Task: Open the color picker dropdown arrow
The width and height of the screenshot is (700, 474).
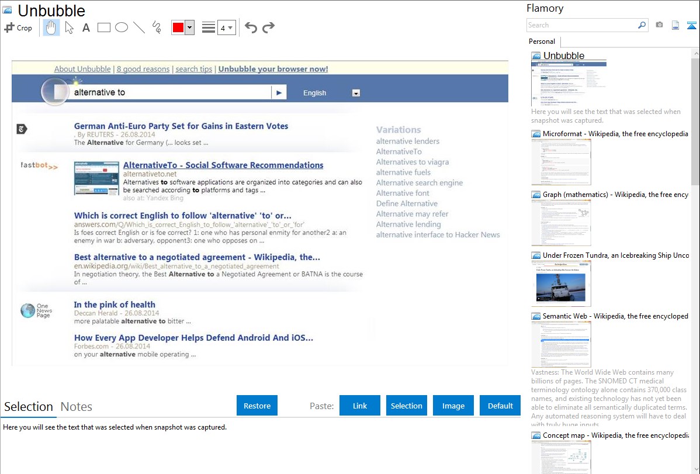Action: 189,27
